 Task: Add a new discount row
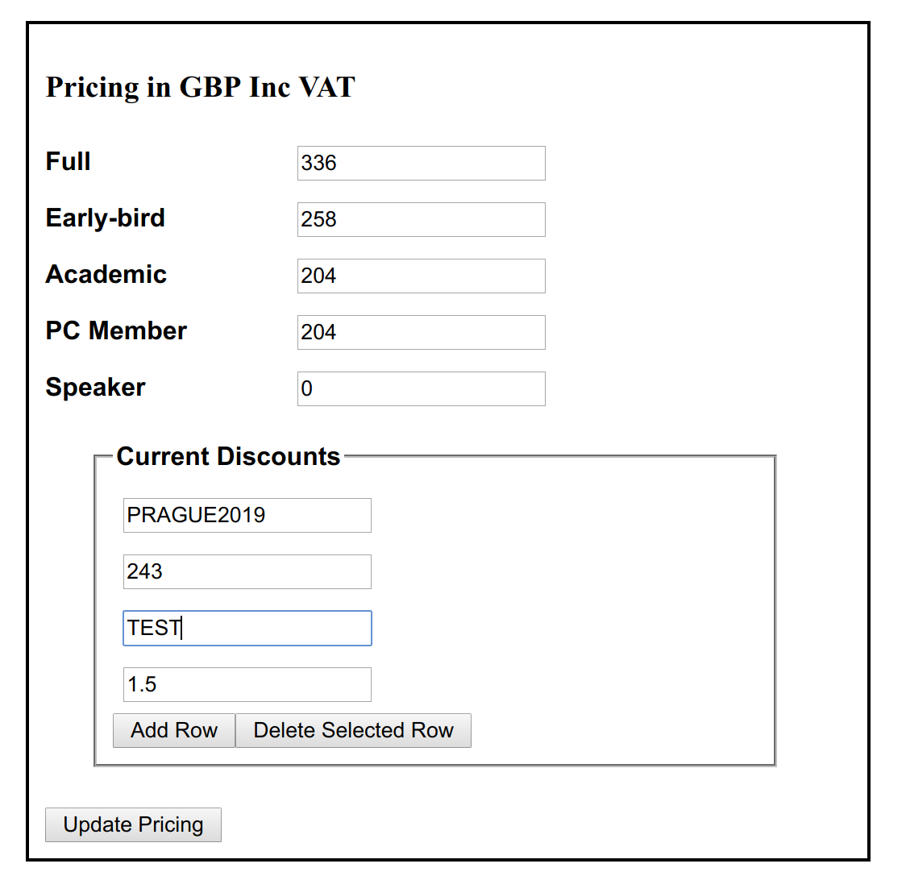coord(174,730)
